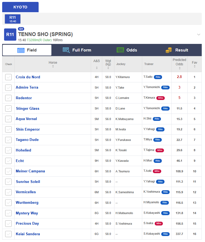
Task: Open Keiai Sandera horse link
Action: 28,234
